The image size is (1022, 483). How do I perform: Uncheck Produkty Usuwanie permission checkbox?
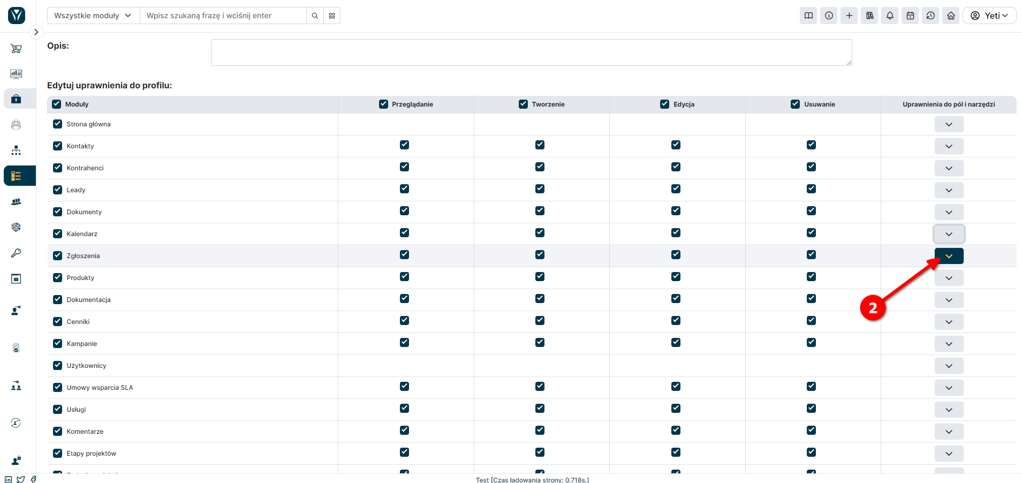click(811, 276)
